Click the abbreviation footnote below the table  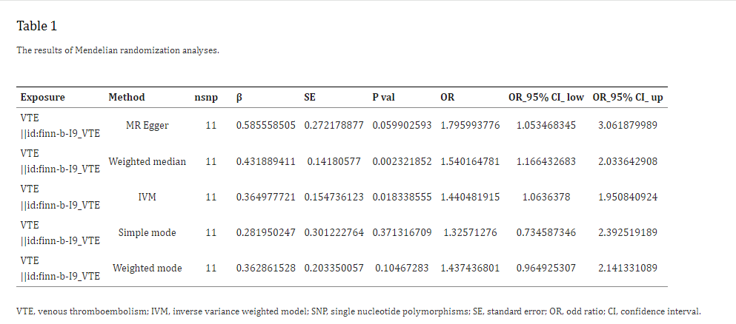point(359,311)
